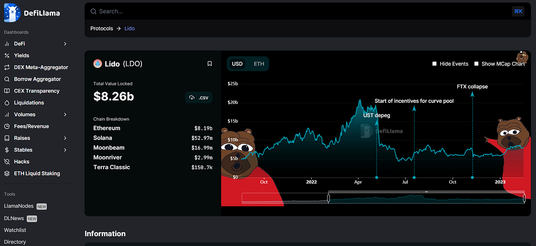
Task: Click the download cloud icon on .csv
Action: [x=192, y=98]
